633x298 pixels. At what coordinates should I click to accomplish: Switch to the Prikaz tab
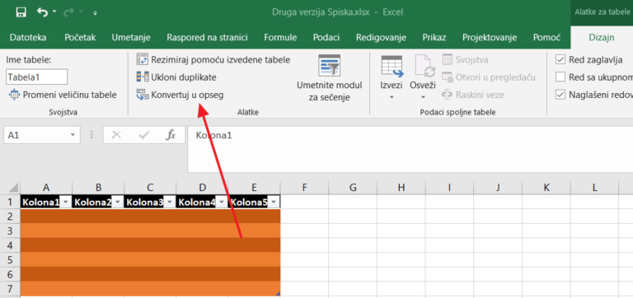coord(434,38)
